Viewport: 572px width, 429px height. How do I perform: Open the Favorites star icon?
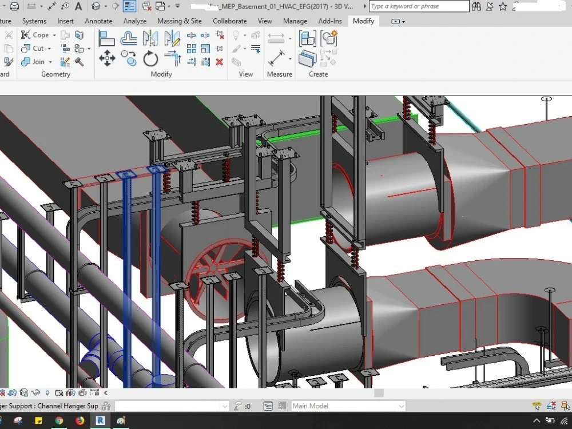tap(503, 6)
